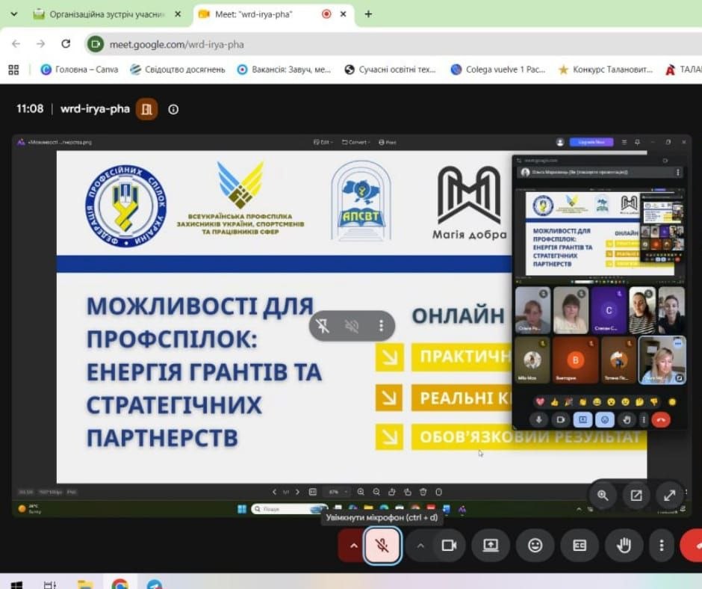Open Сучасні освітні тех... bookmark
Viewport: 702px width, 589px height.
point(390,70)
